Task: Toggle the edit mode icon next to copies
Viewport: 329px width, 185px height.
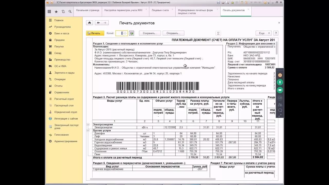Action: pyautogui.click(x=132, y=33)
